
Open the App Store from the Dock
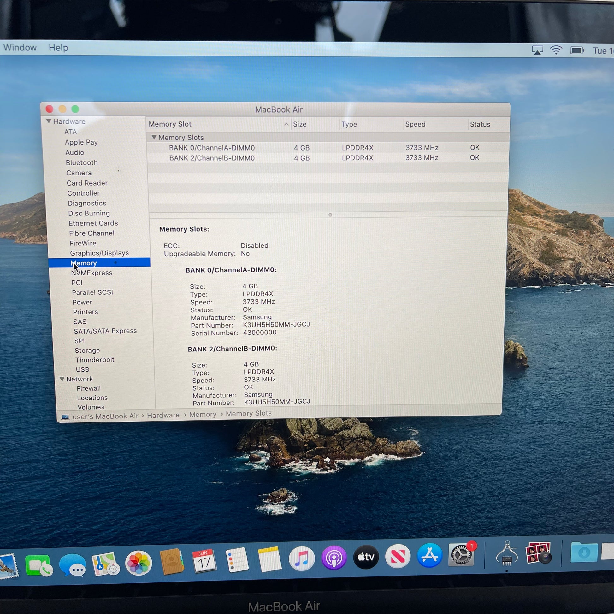(429, 555)
